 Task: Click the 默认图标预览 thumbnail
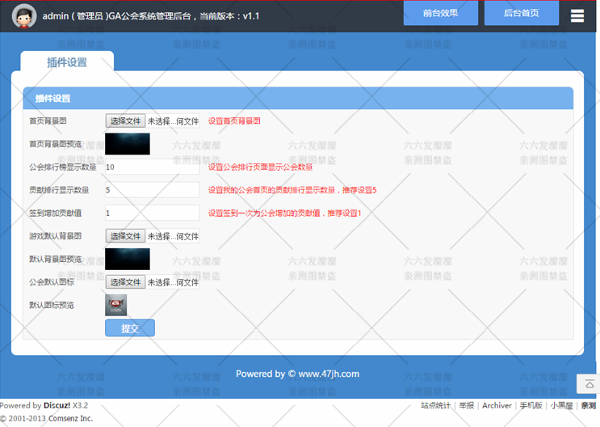pos(116,305)
